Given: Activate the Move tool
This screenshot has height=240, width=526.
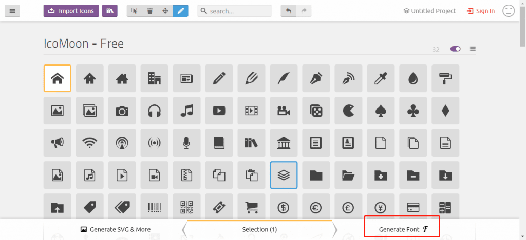Looking at the screenshot, I should click(x=165, y=11).
